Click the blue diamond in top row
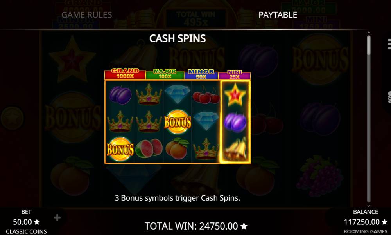Viewport: 391px width, 235px height. tap(178, 94)
